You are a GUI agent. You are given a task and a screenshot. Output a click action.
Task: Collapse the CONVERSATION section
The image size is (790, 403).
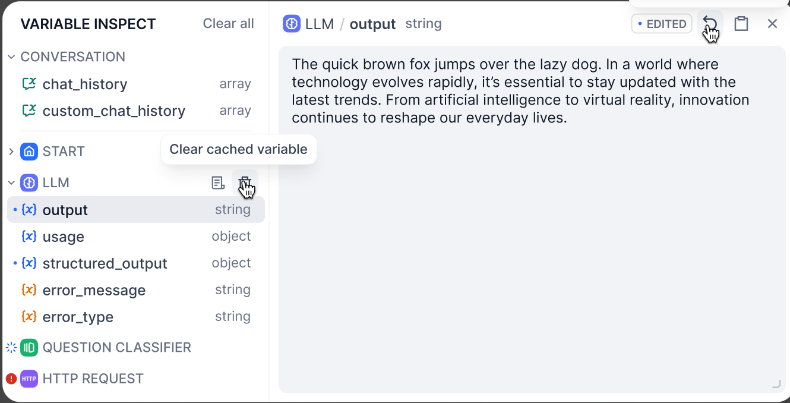coord(11,57)
